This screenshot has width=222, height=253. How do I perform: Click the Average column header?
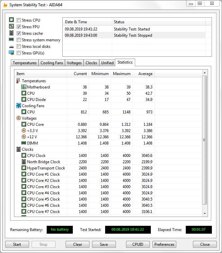(143, 74)
